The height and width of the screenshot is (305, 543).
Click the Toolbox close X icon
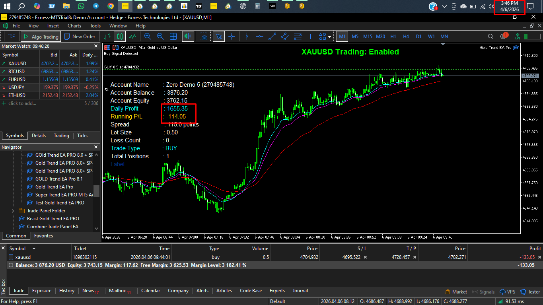coord(3,248)
